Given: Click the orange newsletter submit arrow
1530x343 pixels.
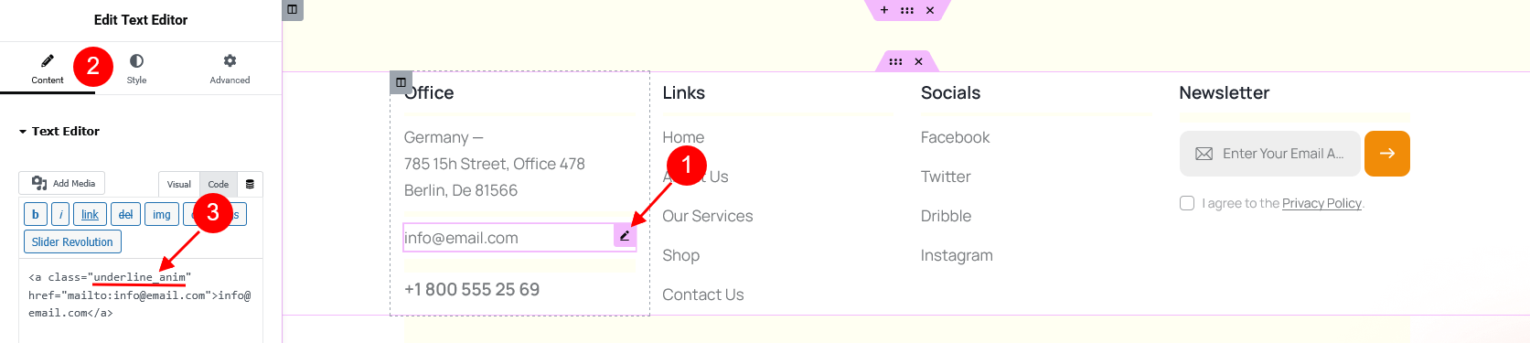Looking at the screenshot, I should click(1386, 154).
